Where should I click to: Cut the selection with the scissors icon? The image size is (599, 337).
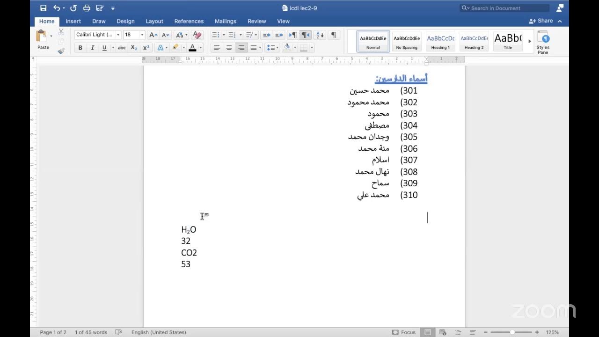pos(61,32)
